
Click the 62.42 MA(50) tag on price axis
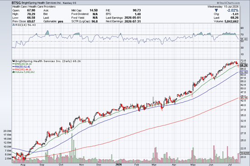(244, 72)
